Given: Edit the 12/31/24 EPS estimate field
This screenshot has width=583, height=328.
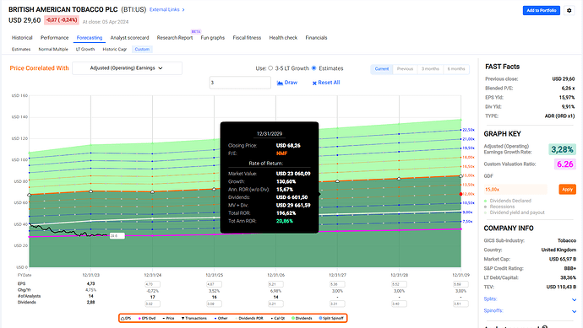Looking at the screenshot, I should click(152, 284).
